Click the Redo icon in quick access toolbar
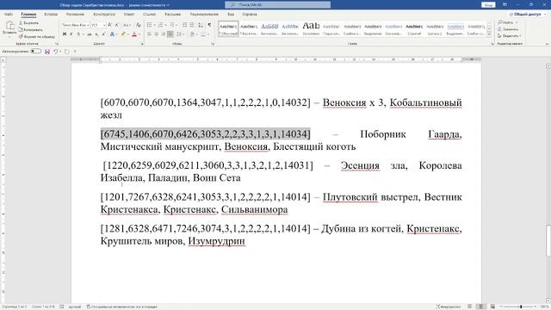 (67, 52)
